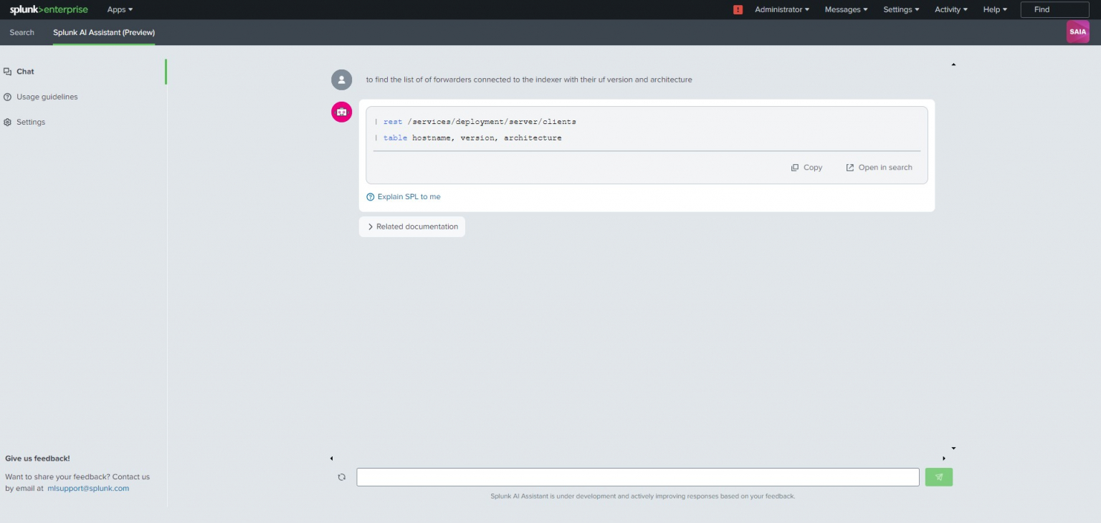
Task: Click the red alert notification icon
Action: pyautogui.click(x=738, y=9)
